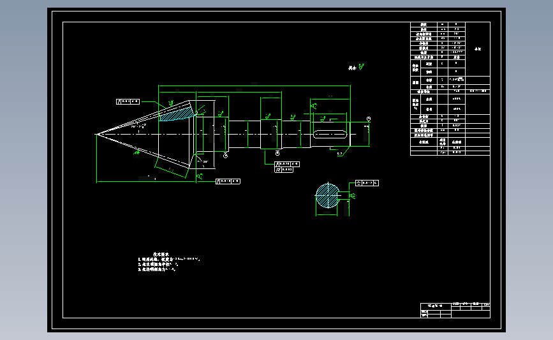553x340 pixels.
Task: Click the tolerance frame left of the bevel gear
Action: click(128, 101)
